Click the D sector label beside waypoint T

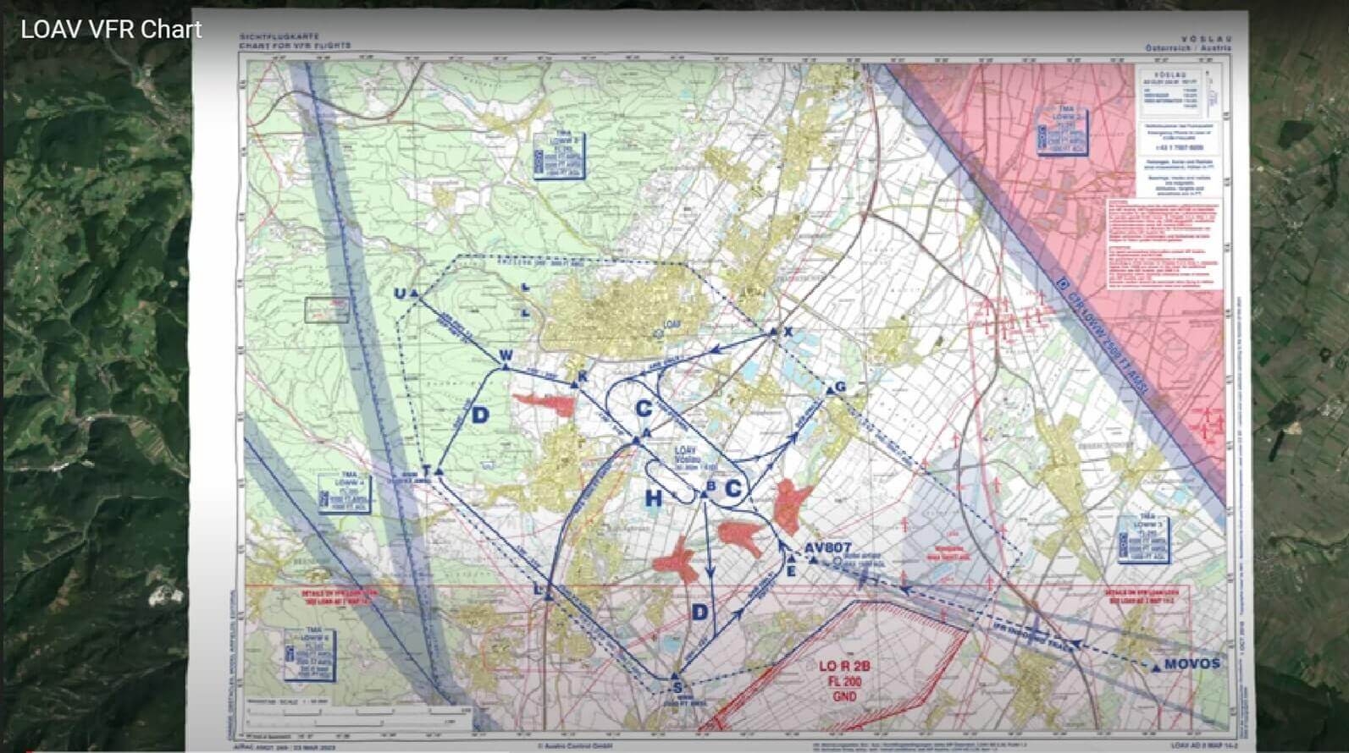point(480,415)
